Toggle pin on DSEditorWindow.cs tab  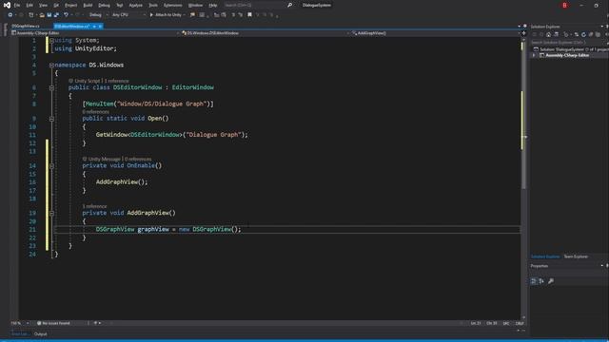coord(94,27)
